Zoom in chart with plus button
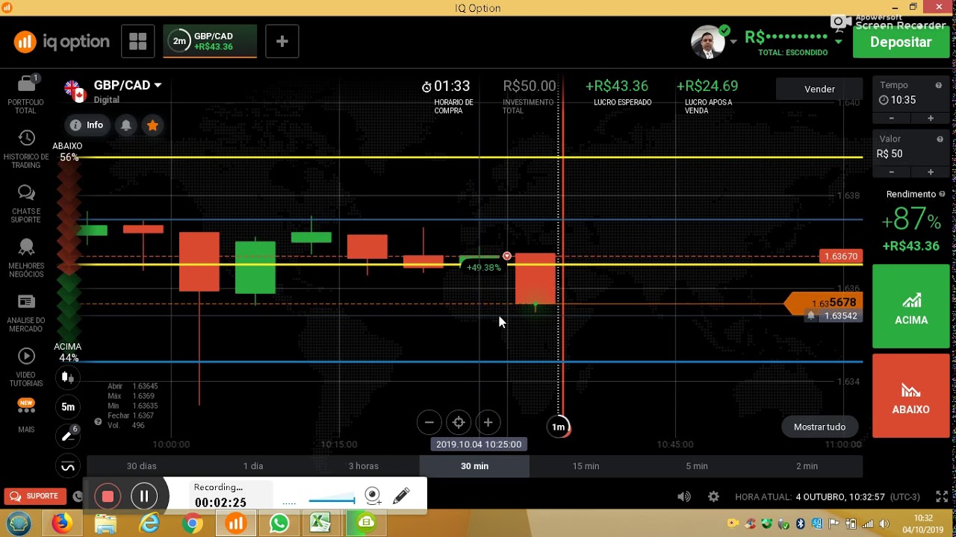 [x=488, y=422]
